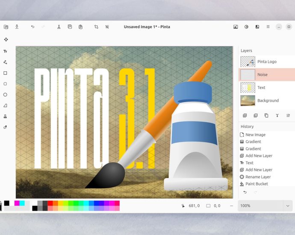This screenshot has height=235, width=295.
Task: Click the Undo arrow in header
Action: click(x=32, y=27)
